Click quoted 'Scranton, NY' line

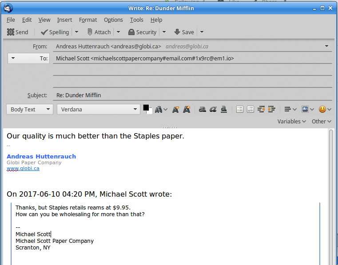tap(33, 248)
